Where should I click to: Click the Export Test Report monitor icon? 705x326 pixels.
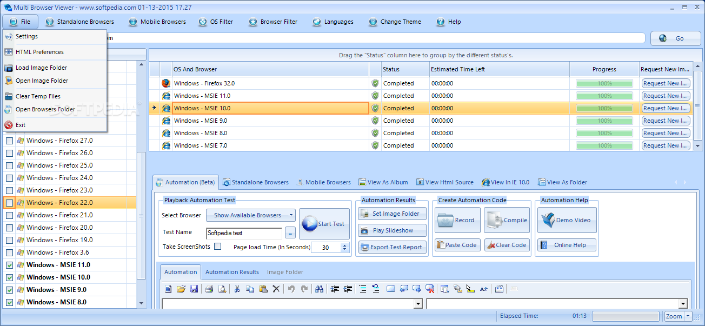[x=364, y=247]
